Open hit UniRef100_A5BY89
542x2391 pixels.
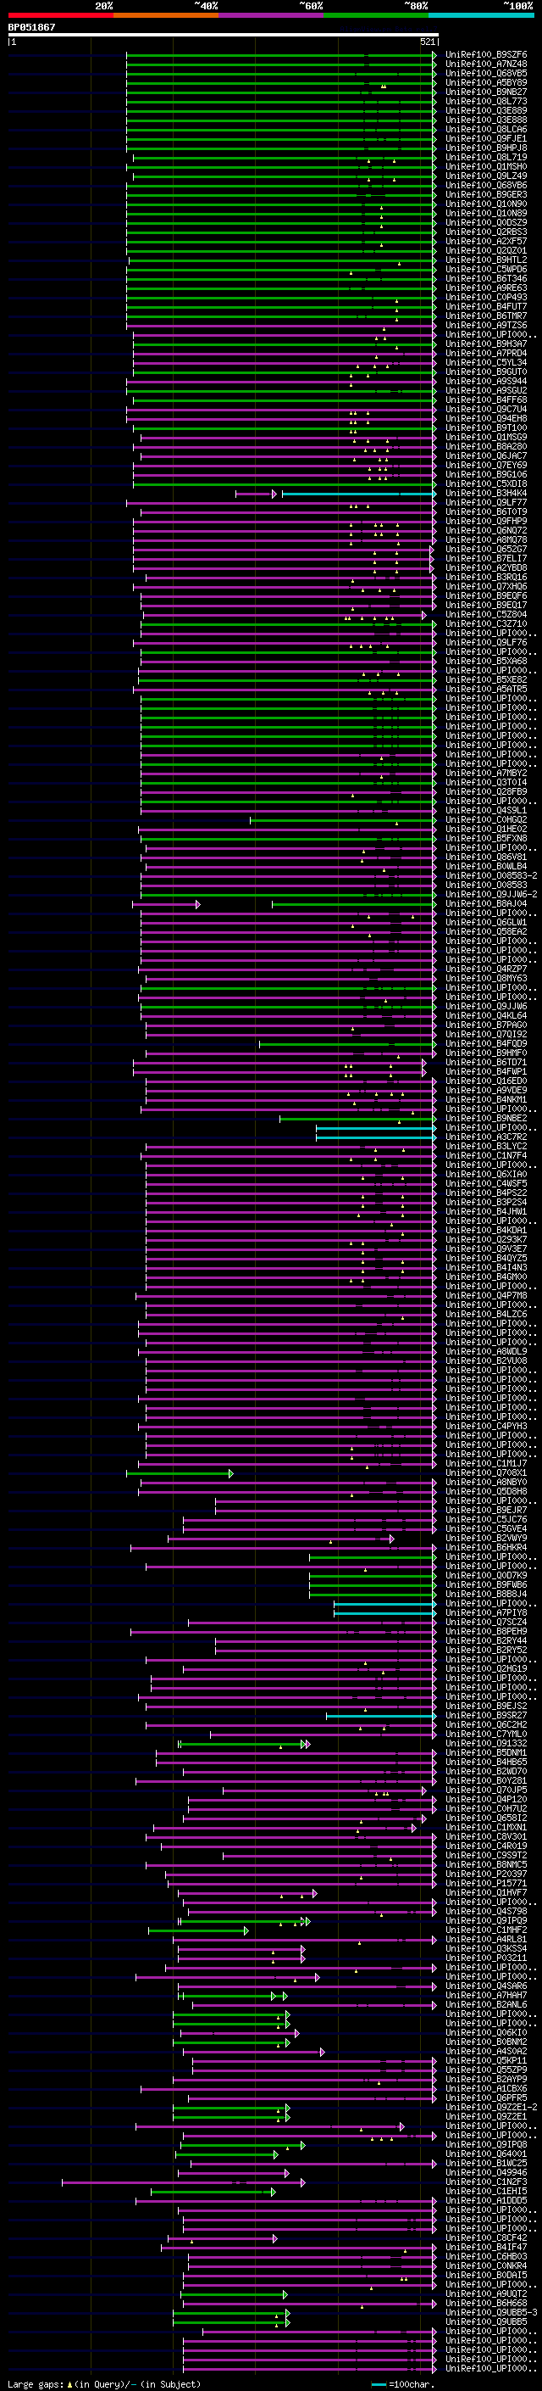(486, 82)
